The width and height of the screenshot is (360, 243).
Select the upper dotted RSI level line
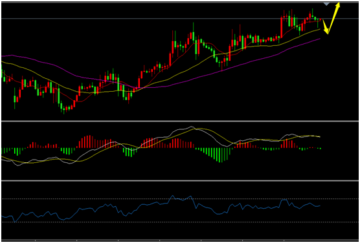pos(180,199)
